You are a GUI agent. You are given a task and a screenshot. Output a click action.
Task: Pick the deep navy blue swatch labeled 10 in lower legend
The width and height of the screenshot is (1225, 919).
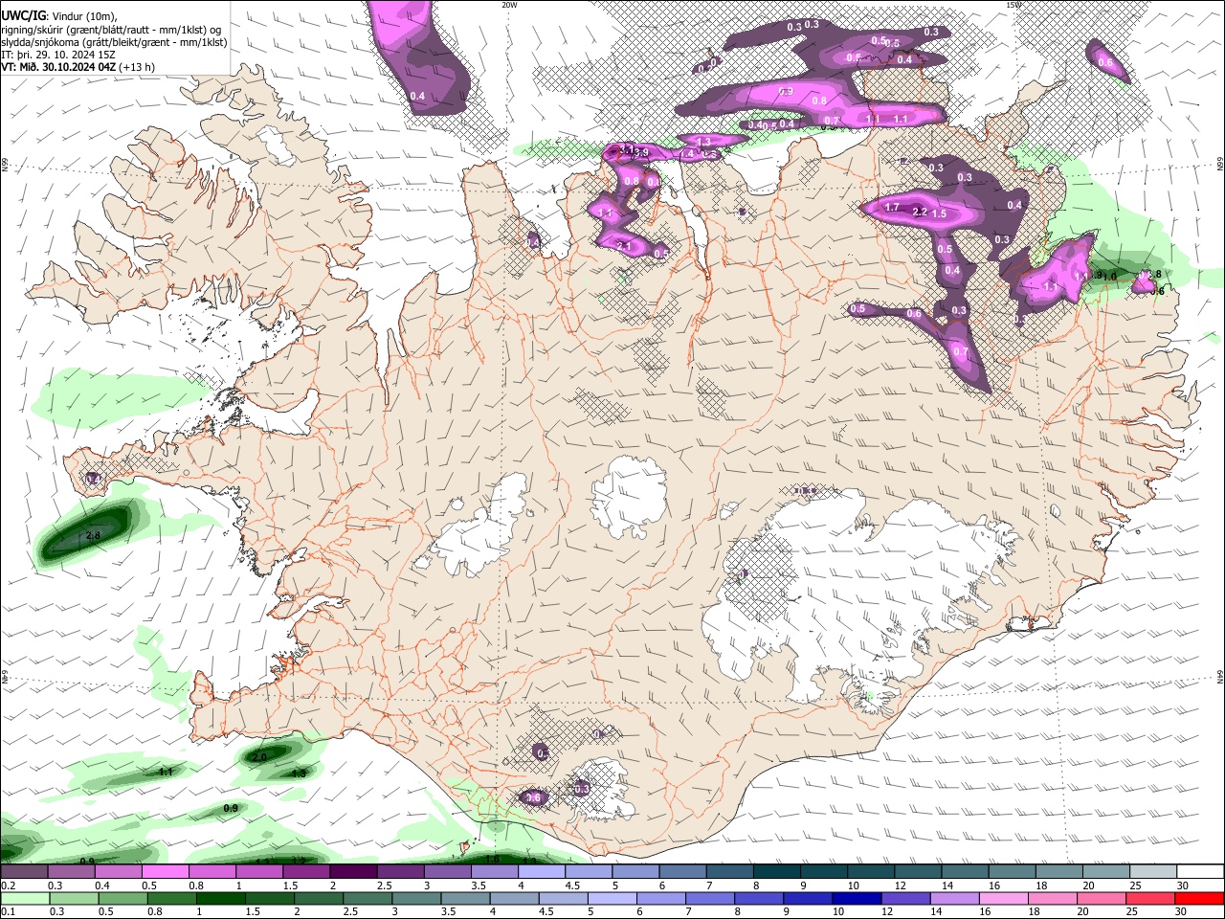(857, 898)
